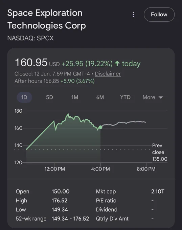
Task: Click the green up arrow next to today
Action: tap(117, 63)
